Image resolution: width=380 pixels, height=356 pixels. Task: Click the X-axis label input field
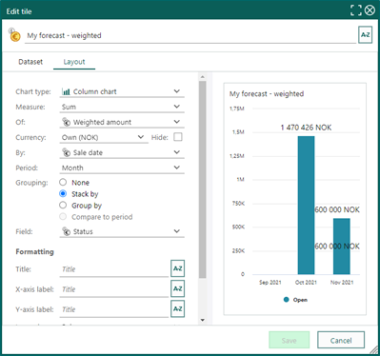114,289
